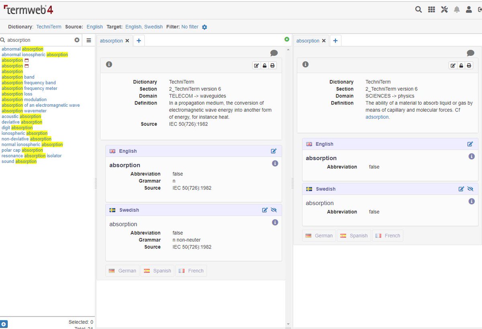Open term abnormal ionospheric absorption

pos(35,55)
